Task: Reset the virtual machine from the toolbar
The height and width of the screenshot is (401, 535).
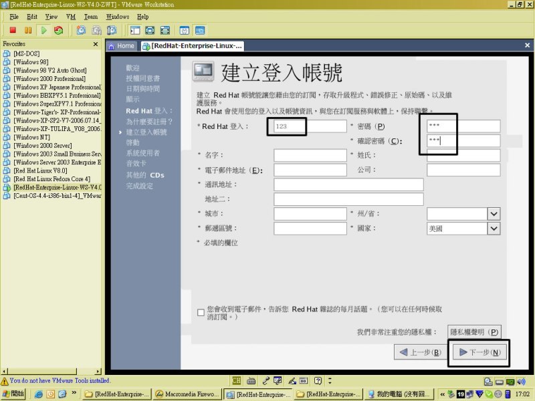Action: [x=59, y=30]
